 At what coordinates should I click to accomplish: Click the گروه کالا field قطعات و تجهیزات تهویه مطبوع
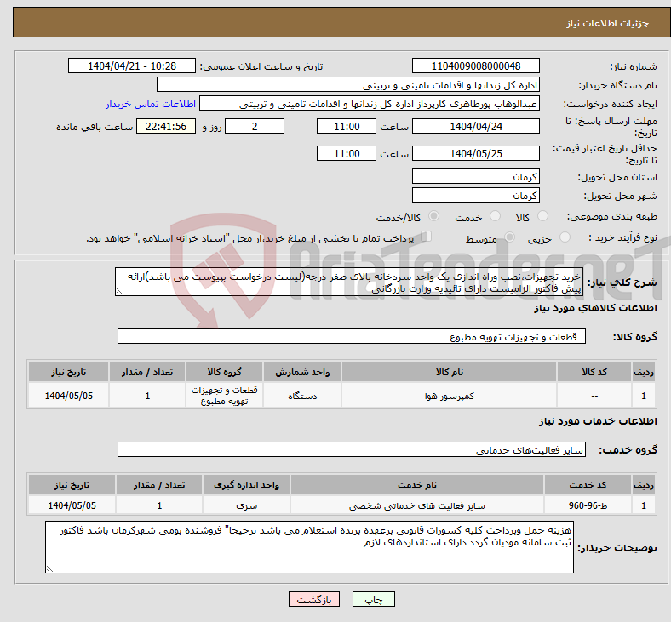click(352, 336)
